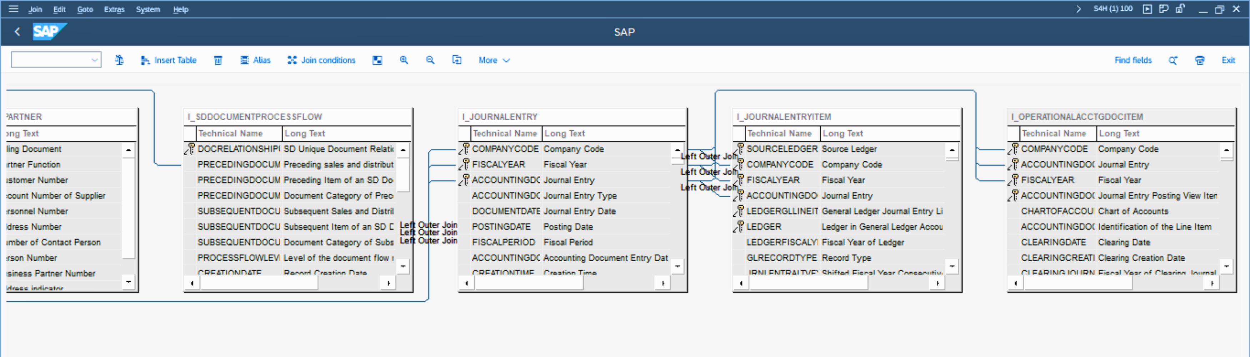1250x357 pixels.
Task: Click the check (scales) icon in toolbar
Action: (119, 60)
